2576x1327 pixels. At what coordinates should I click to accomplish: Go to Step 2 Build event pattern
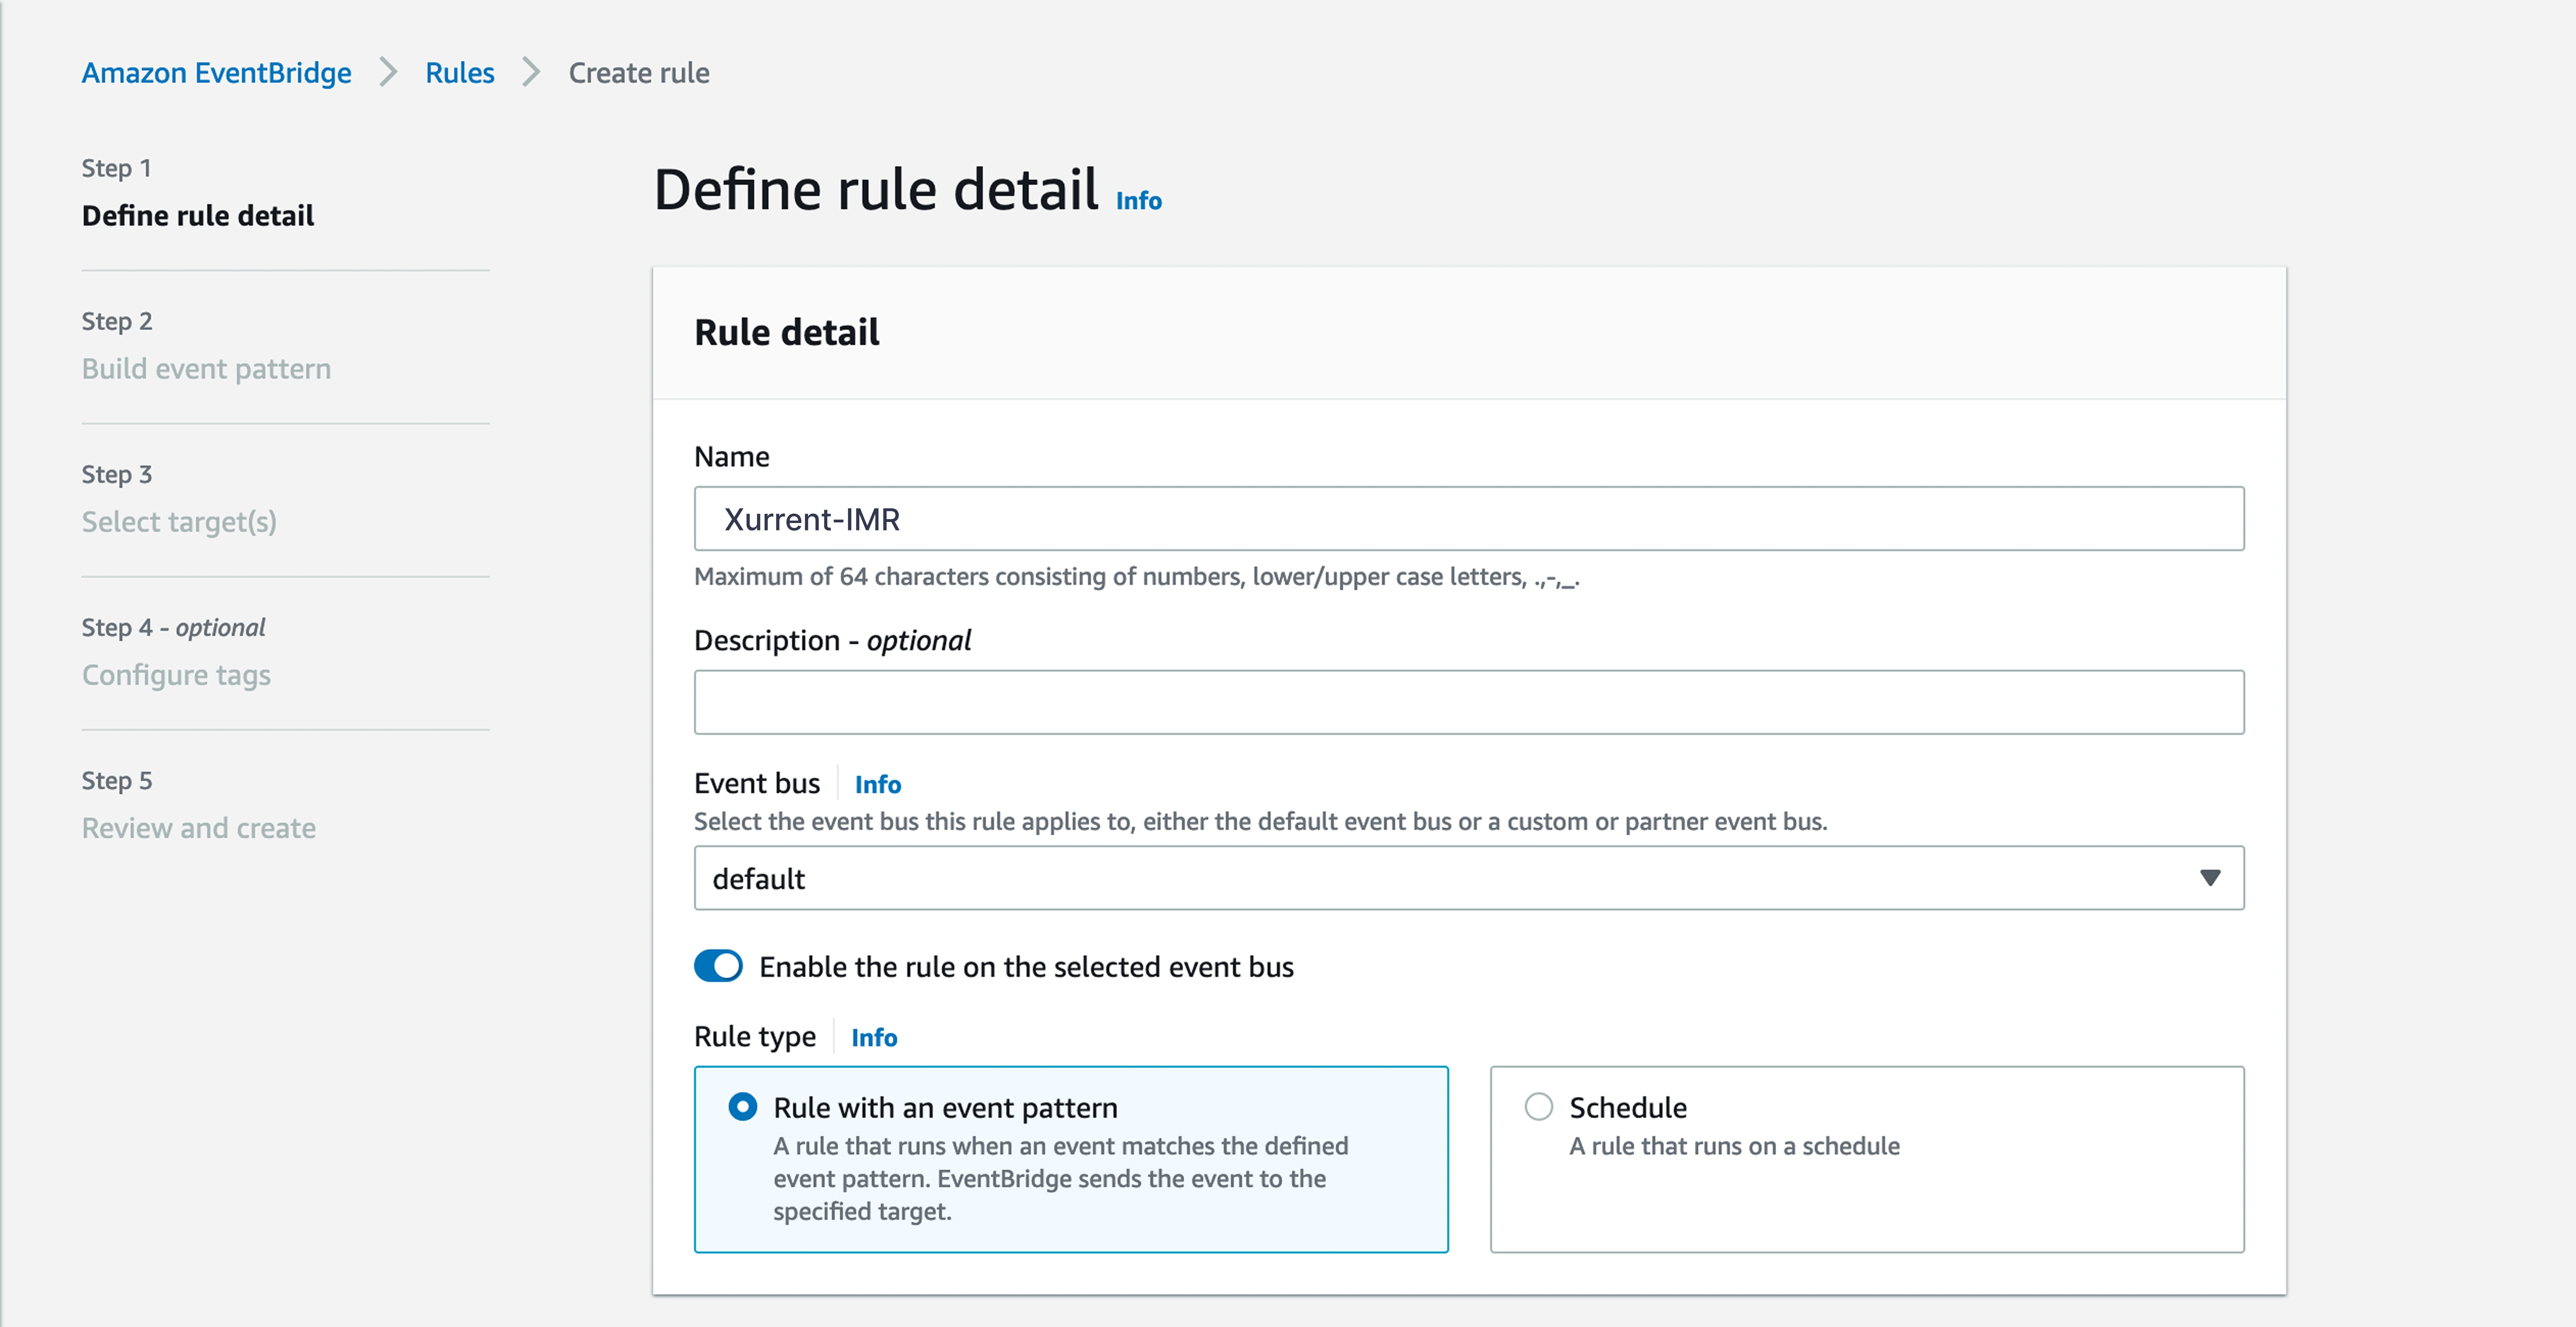206,369
